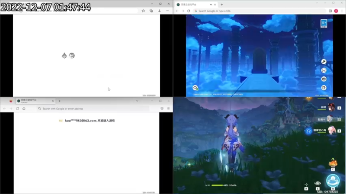This screenshot has height=194, width=346.
Task: Activate elemental burst Q skill button
Action: (333, 181)
